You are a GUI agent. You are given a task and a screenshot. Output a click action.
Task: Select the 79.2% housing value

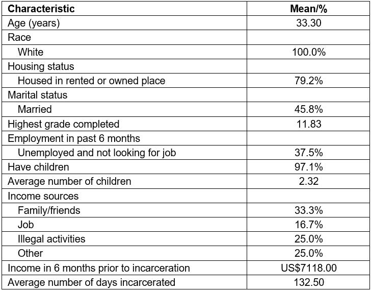click(308, 81)
